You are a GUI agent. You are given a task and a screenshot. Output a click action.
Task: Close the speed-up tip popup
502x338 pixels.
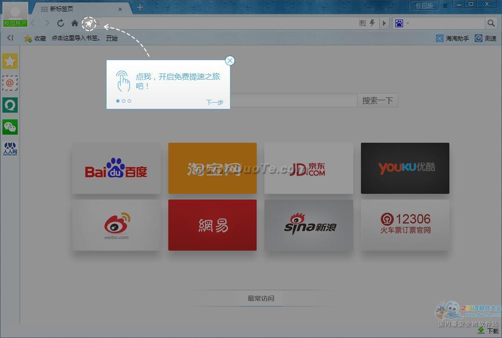tap(229, 61)
